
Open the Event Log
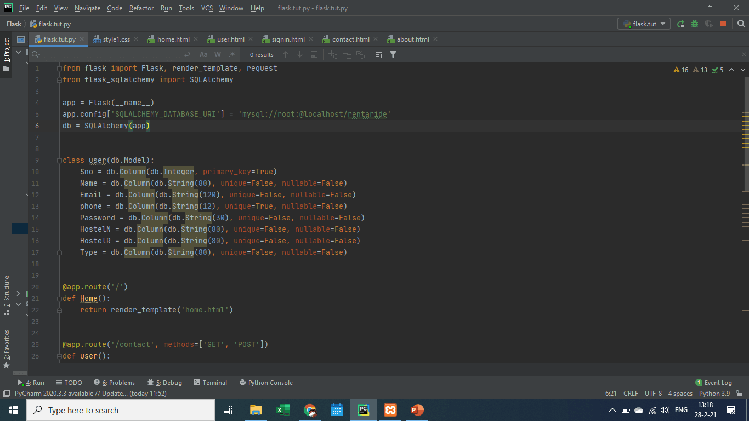[714, 383]
